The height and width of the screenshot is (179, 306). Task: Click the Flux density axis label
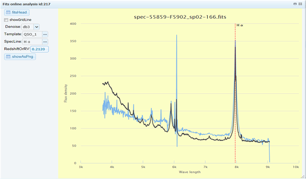pos(66,93)
